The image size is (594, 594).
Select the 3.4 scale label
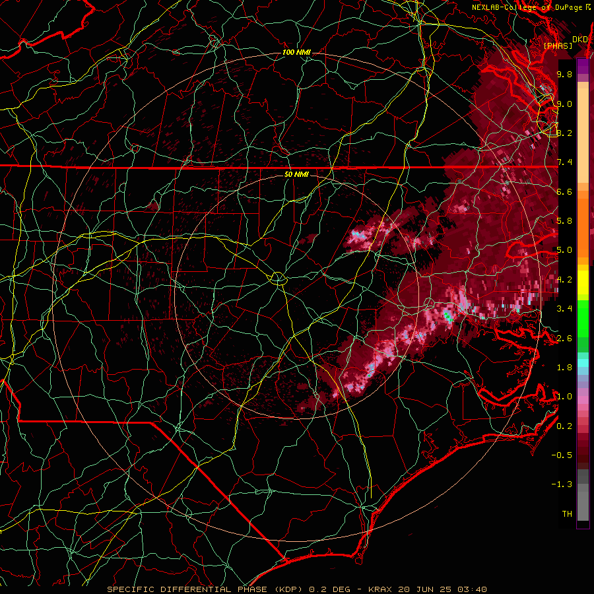point(564,309)
